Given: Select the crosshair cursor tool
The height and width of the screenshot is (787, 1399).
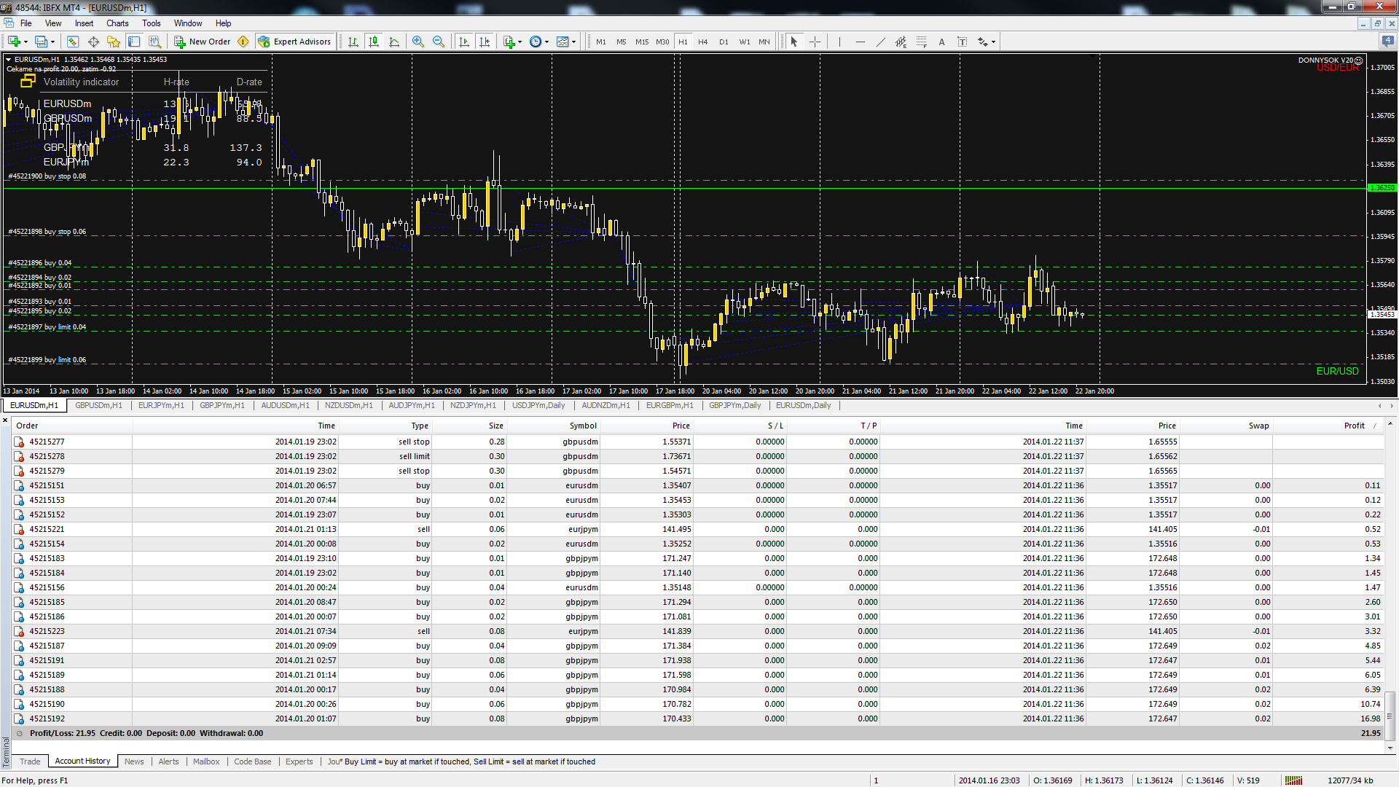Looking at the screenshot, I should [x=815, y=42].
